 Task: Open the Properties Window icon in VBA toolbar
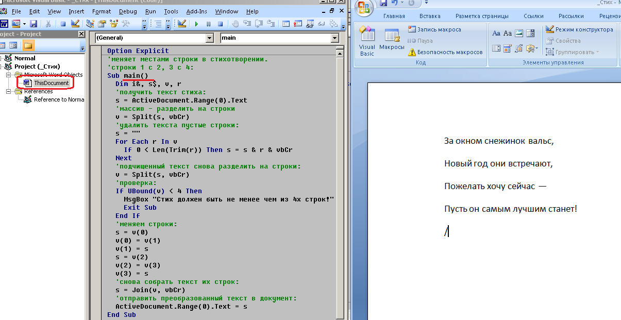click(102, 24)
